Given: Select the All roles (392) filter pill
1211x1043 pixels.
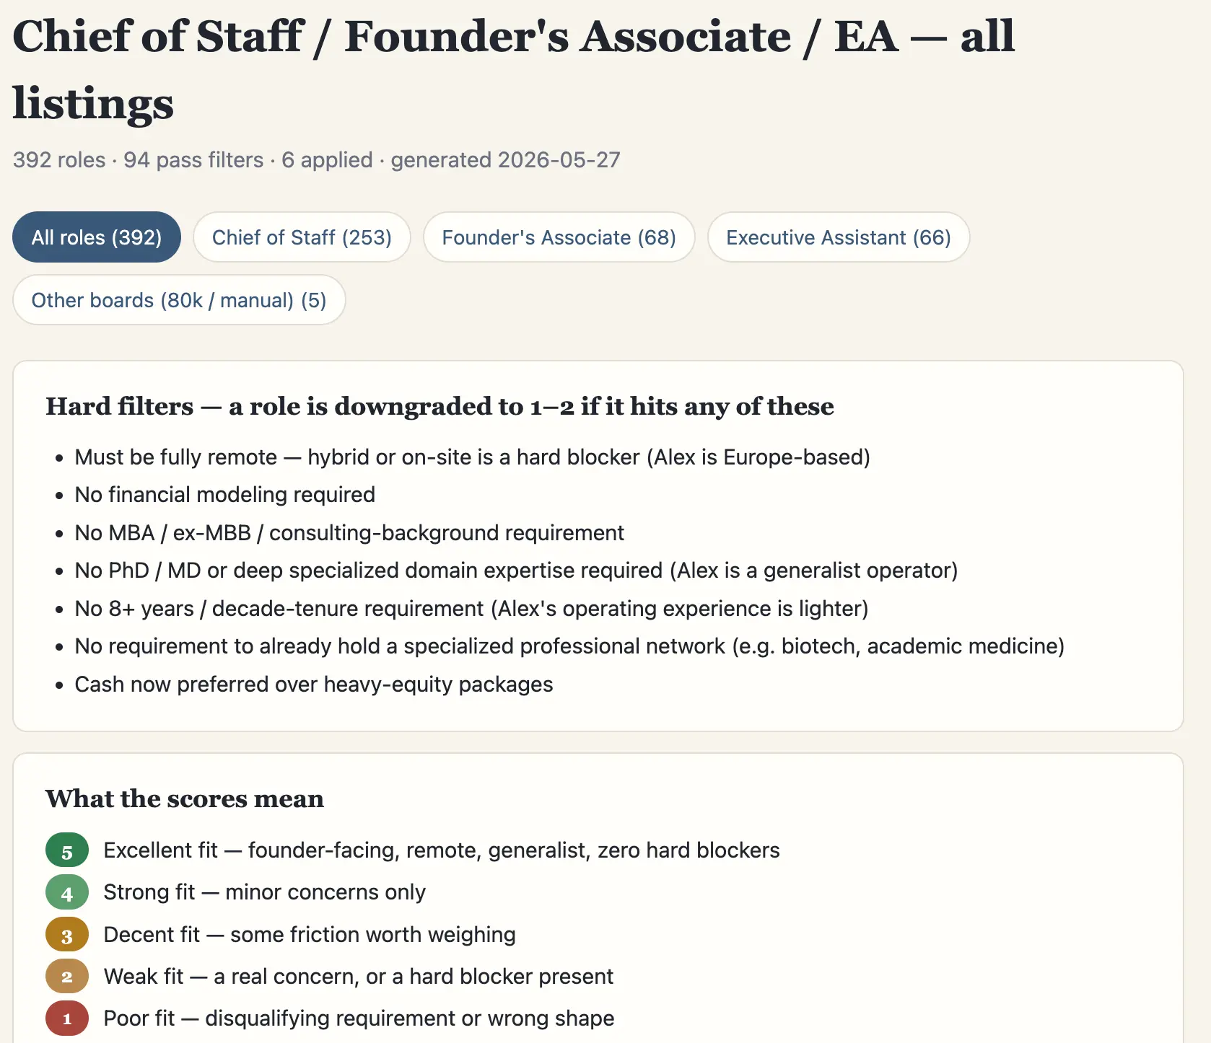Looking at the screenshot, I should 97,237.
